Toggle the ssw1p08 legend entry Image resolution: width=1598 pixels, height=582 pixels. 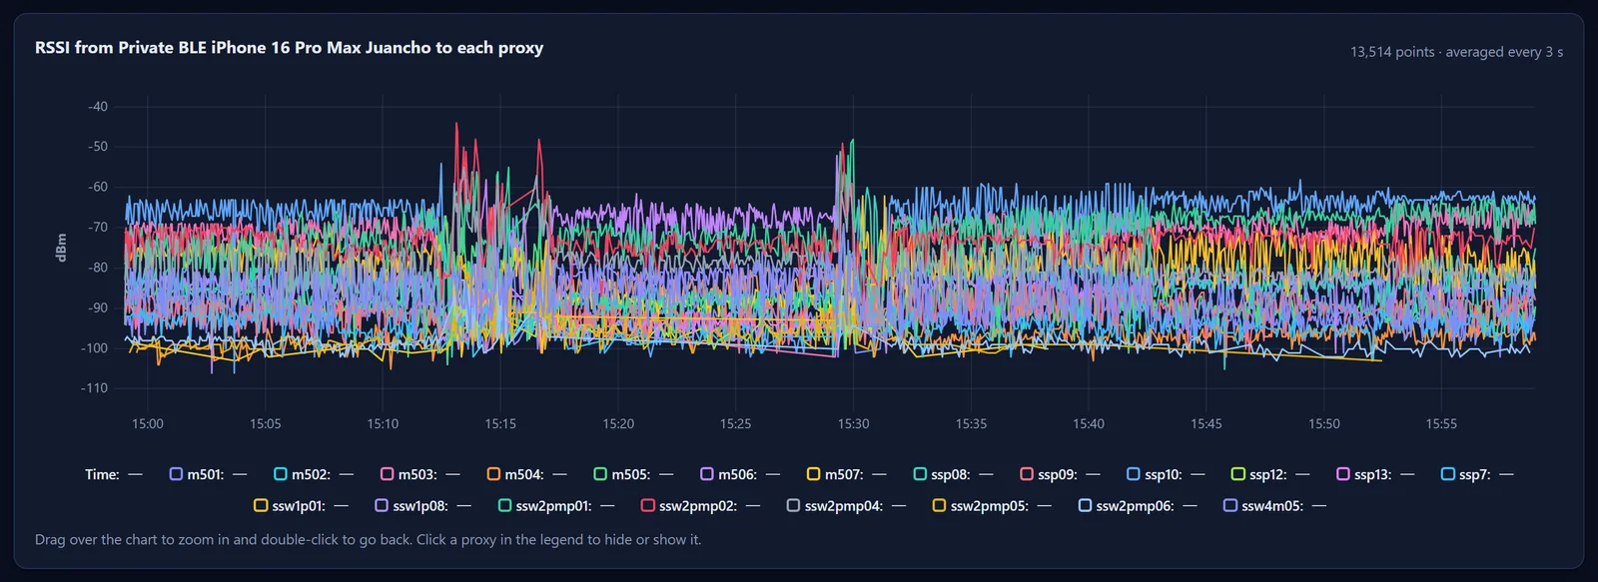coord(423,506)
